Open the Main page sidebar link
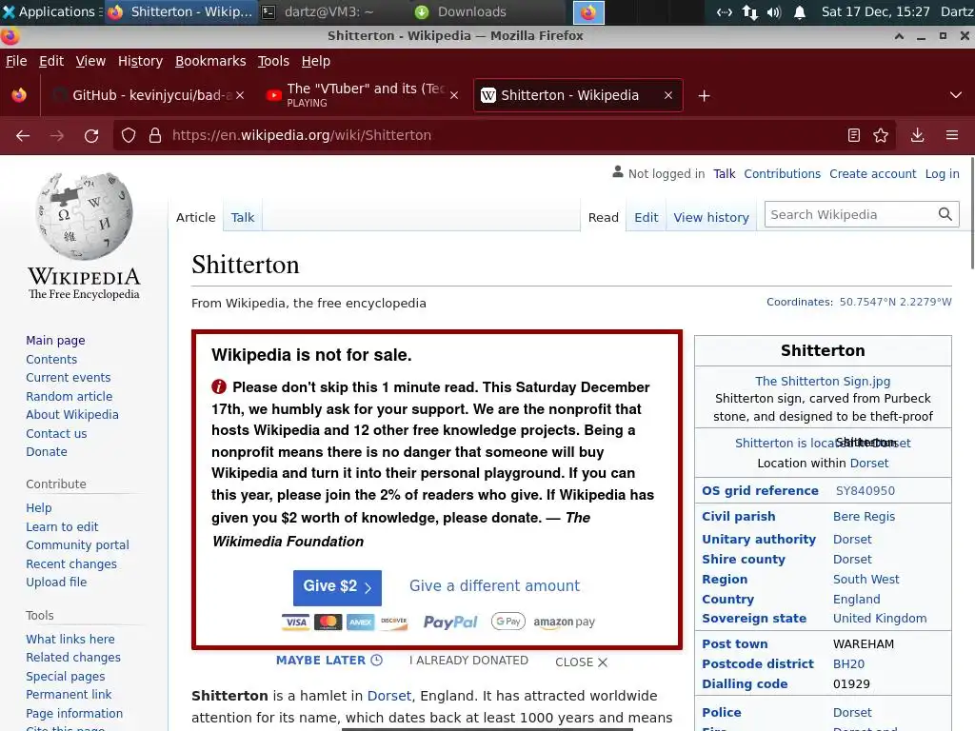The height and width of the screenshot is (731, 975). pos(55,341)
